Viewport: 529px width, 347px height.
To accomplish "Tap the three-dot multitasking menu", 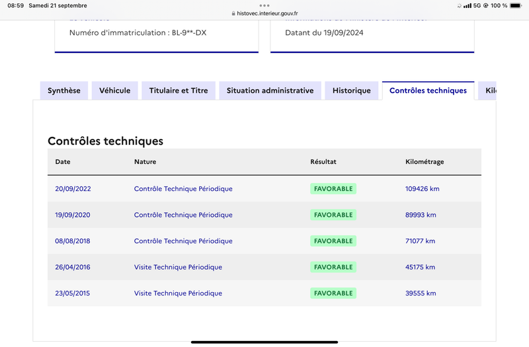I will pos(264,5).
